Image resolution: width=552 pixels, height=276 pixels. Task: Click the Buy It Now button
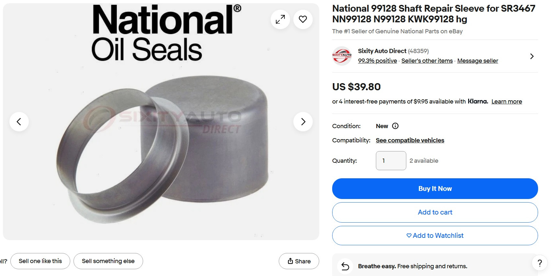pyautogui.click(x=435, y=188)
